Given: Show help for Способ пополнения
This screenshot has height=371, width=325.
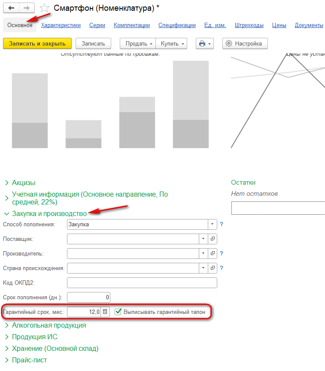Looking at the screenshot, I should [x=222, y=224].
